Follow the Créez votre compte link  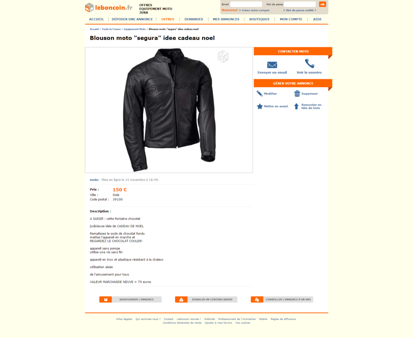pyautogui.click(x=255, y=10)
